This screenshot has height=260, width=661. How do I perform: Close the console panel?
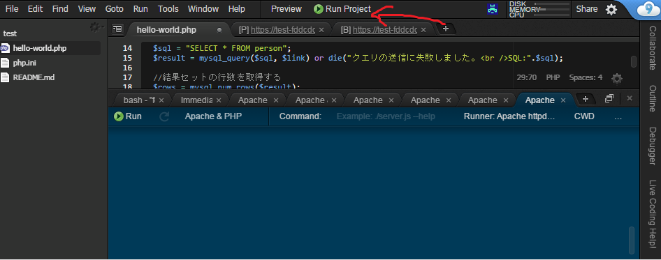630,98
